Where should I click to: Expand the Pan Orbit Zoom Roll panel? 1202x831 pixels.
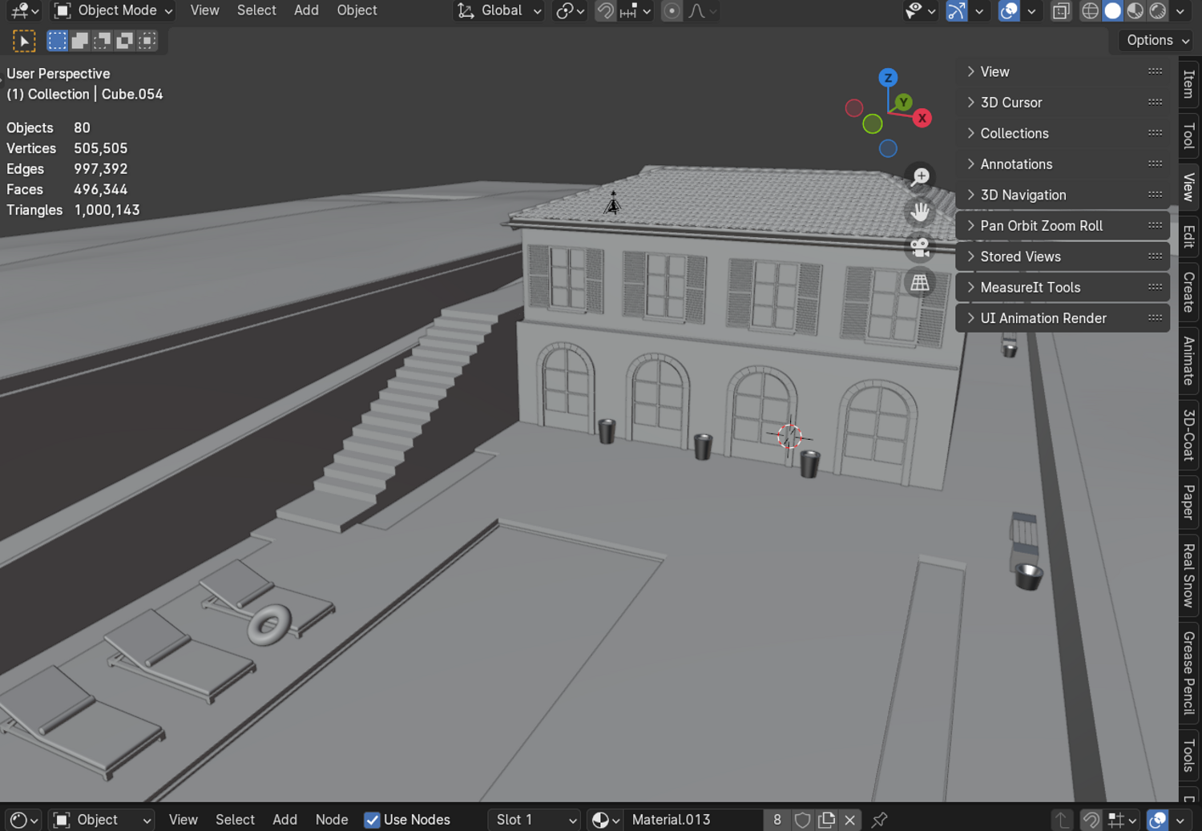1063,226
